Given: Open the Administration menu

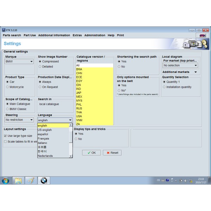Looking at the screenshot, I should point(95,35).
